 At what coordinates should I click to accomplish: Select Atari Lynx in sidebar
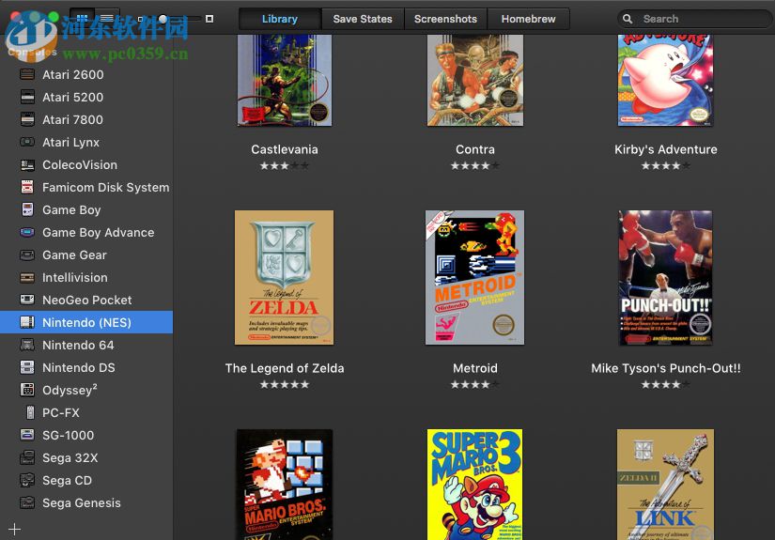[x=86, y=143]
